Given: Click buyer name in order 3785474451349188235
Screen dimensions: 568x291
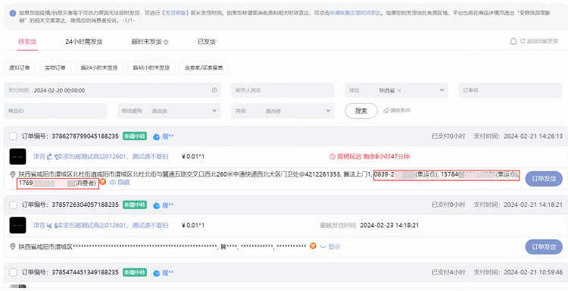Looking at the screenshot, I should click(x=167, y=273).
